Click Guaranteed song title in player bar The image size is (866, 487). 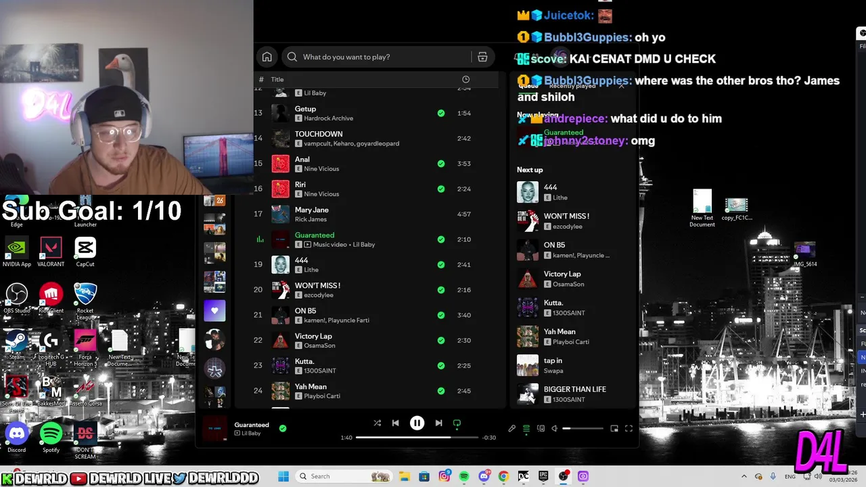point(252,425)
